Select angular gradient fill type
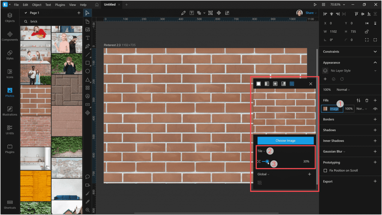The image size is (382, 215). click(284, 84)
